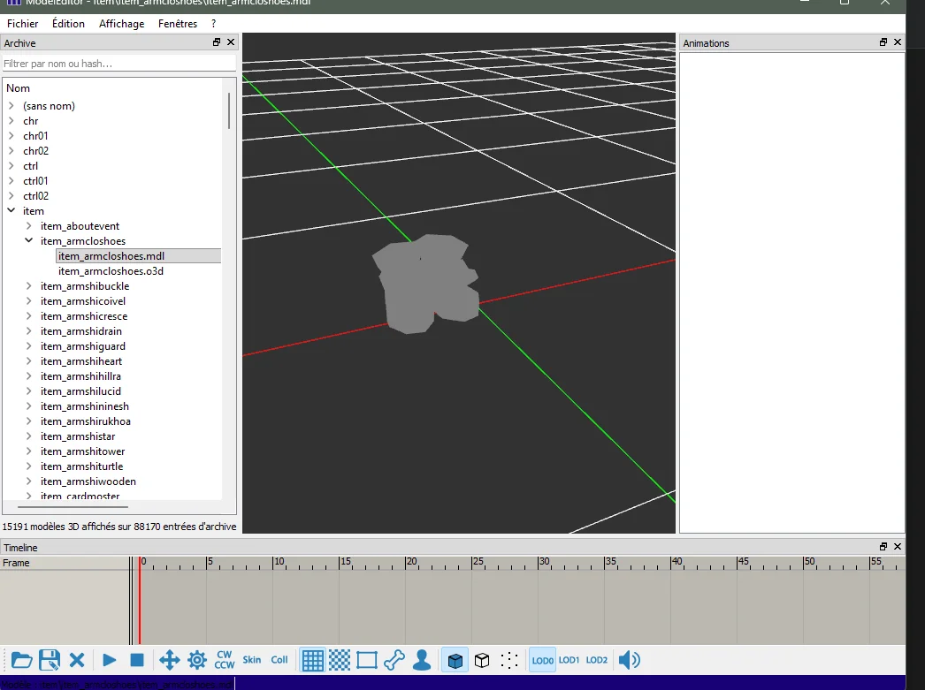Toggle the grid display icon
Screen dimensions: 925x690
tap(313, 660)
